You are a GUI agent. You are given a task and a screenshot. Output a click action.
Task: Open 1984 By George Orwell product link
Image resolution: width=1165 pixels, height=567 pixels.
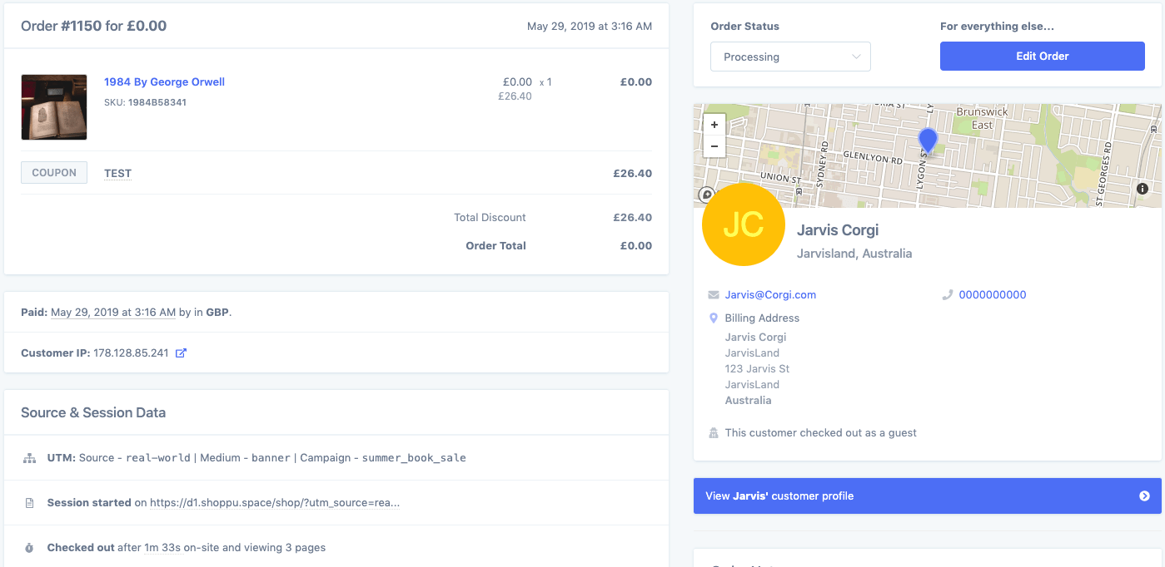pos(164,81)
